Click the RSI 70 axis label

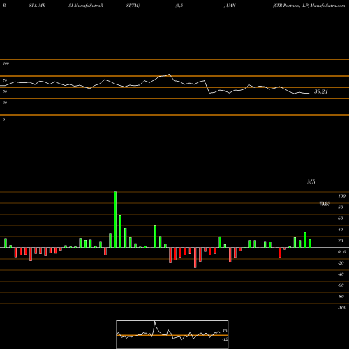(x=5, y=80)
